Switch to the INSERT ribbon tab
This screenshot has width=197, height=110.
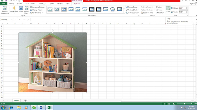coord(19,4)
